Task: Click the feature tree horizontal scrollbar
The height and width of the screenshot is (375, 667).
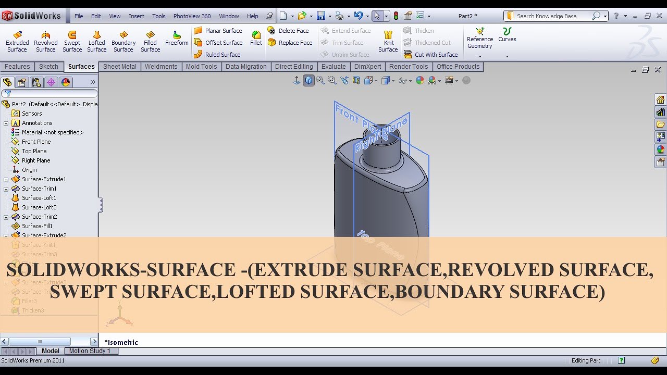Action: (x=40, y=342)
